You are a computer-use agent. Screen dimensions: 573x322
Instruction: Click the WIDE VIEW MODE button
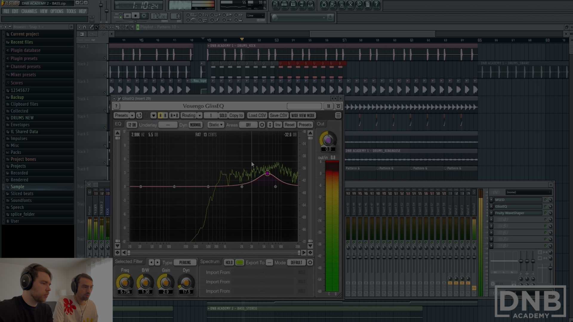pyautogui.click(x=303, y=115)
